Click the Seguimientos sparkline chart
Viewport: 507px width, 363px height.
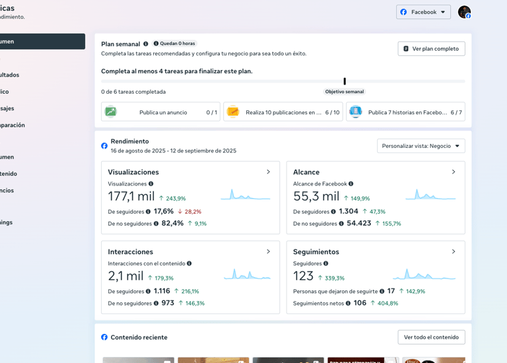[x=424, y=274]
